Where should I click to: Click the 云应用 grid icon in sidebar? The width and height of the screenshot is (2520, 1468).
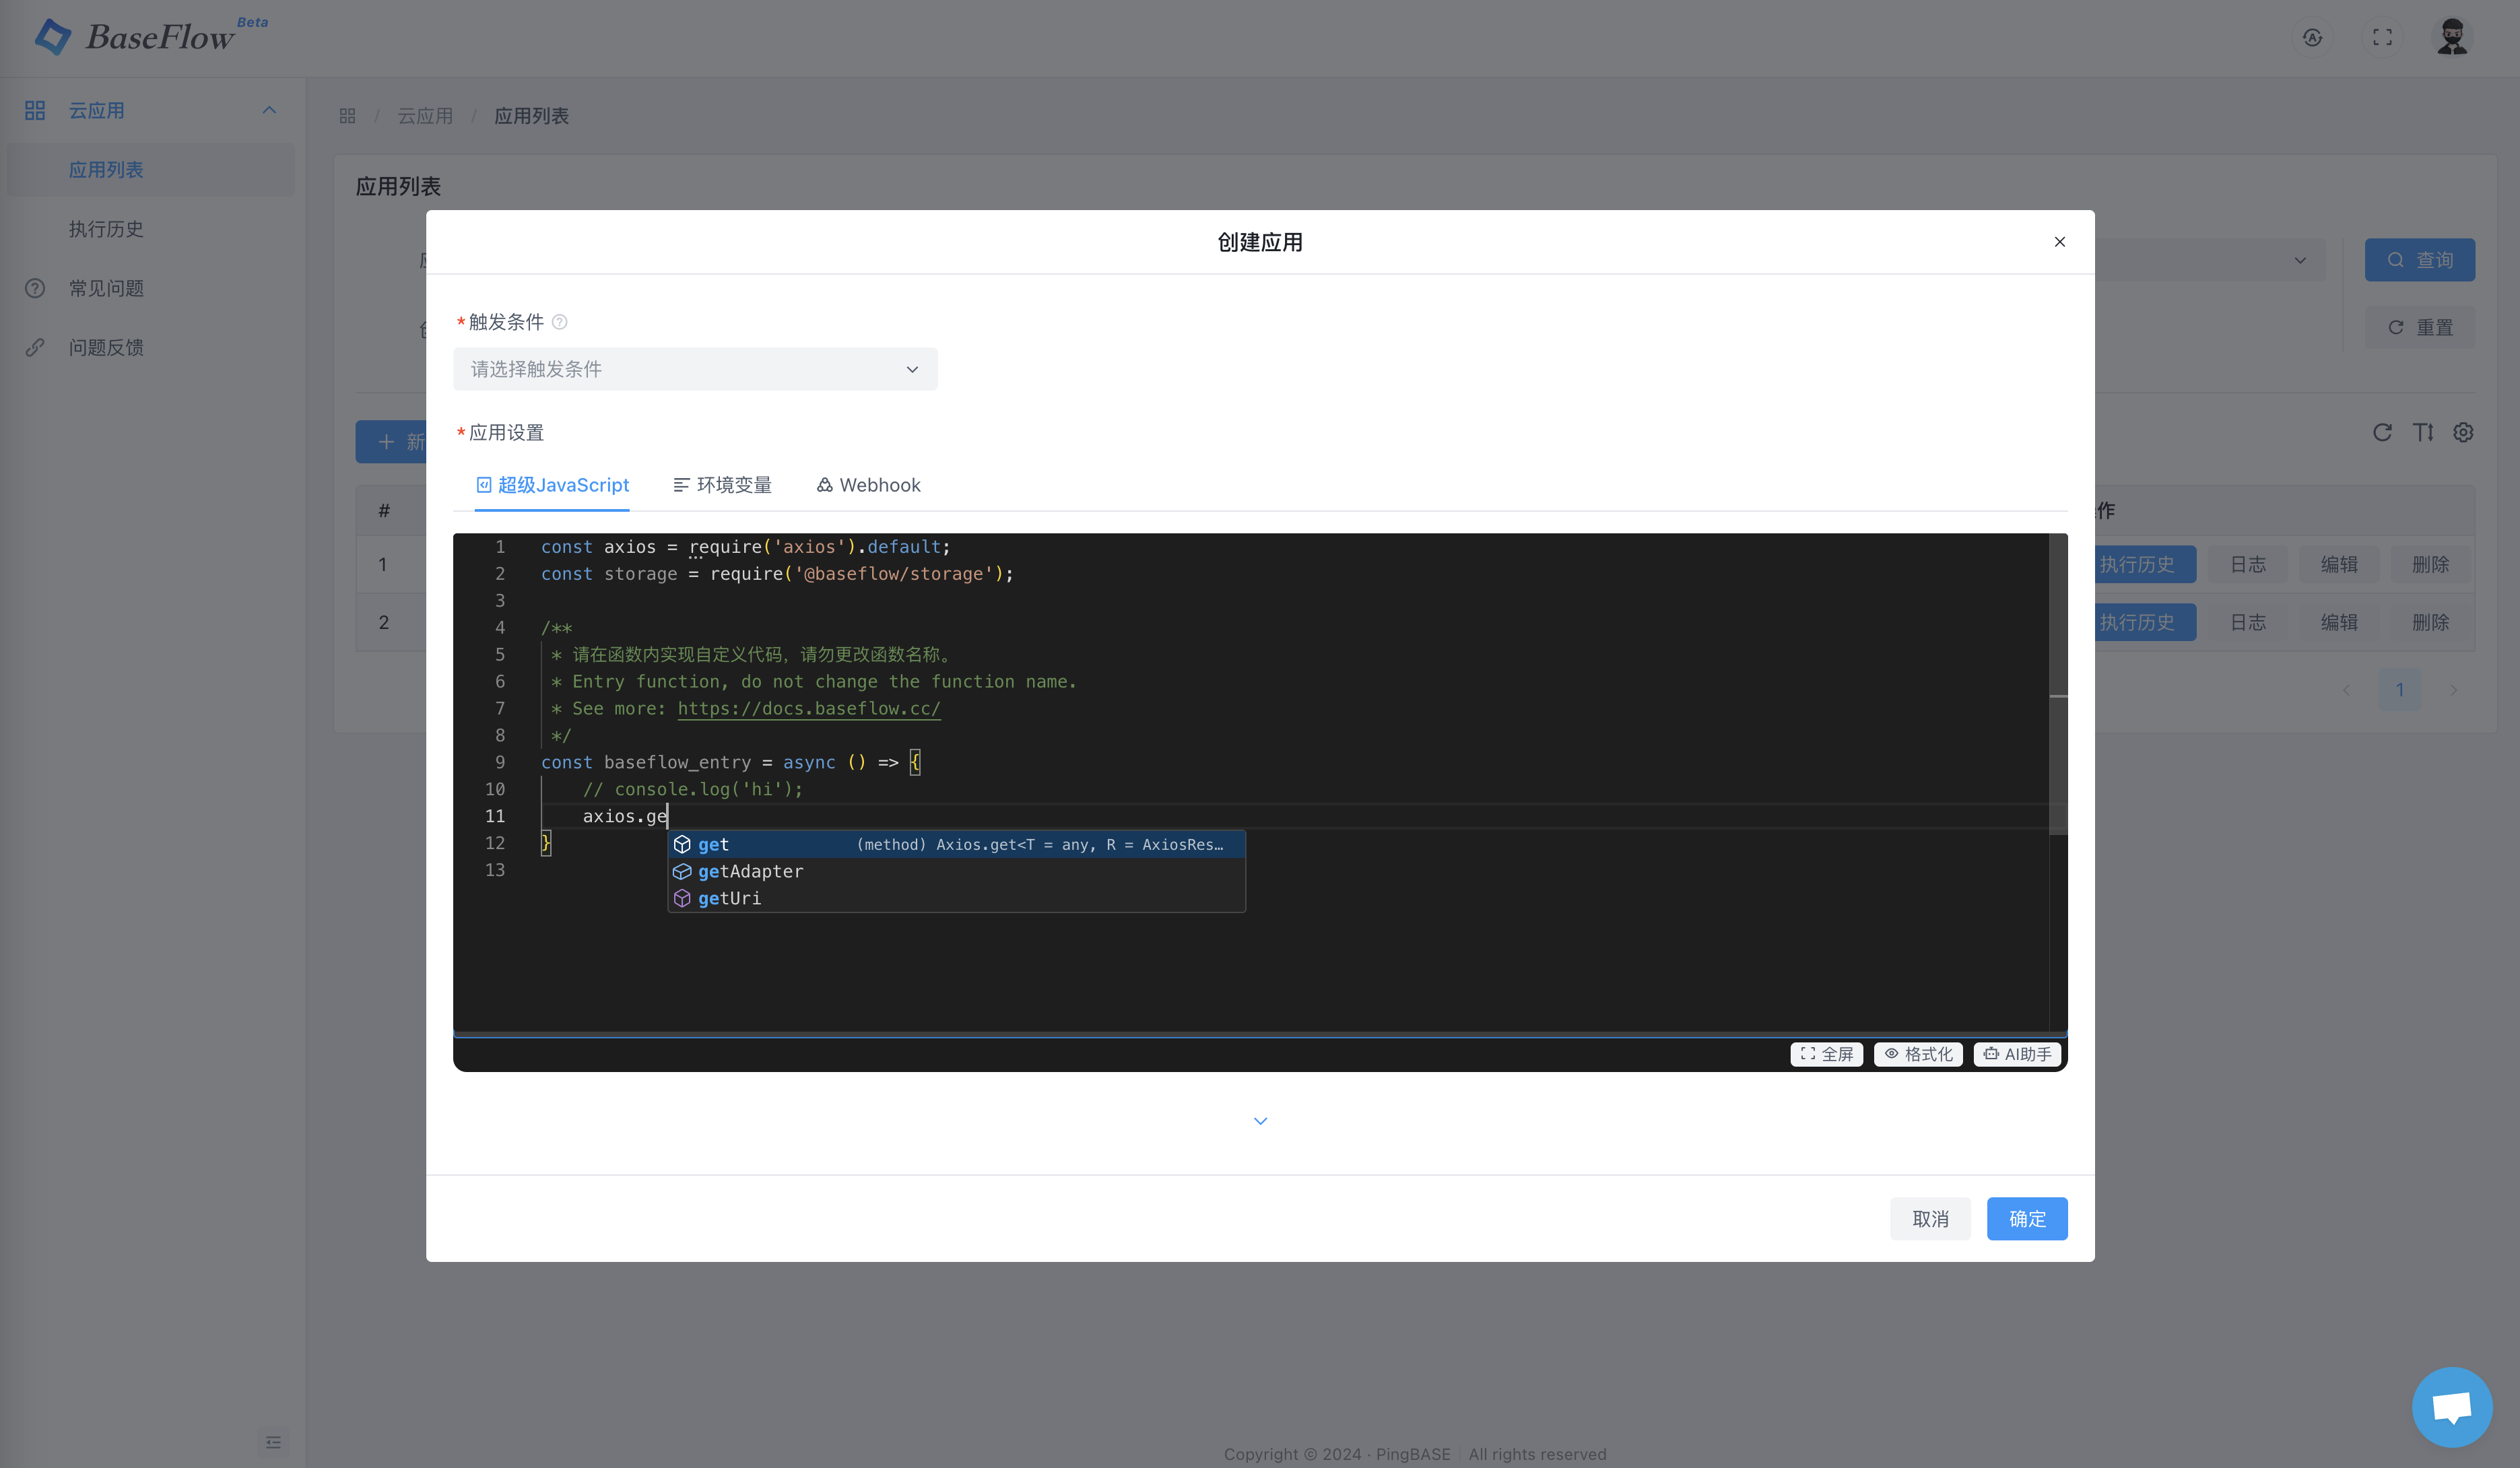pos(35,110)
